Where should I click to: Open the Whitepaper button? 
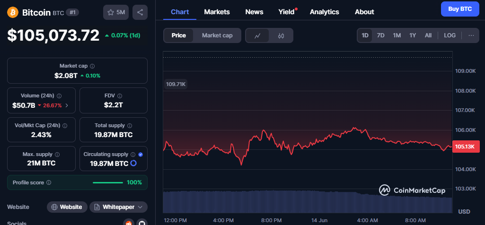[x=118, y=207]
